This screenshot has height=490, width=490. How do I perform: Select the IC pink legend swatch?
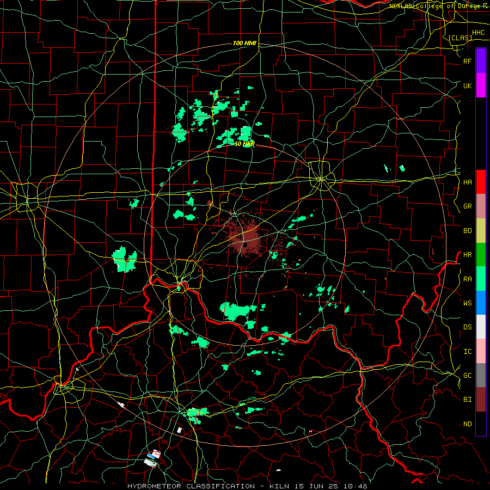point(481,351)
